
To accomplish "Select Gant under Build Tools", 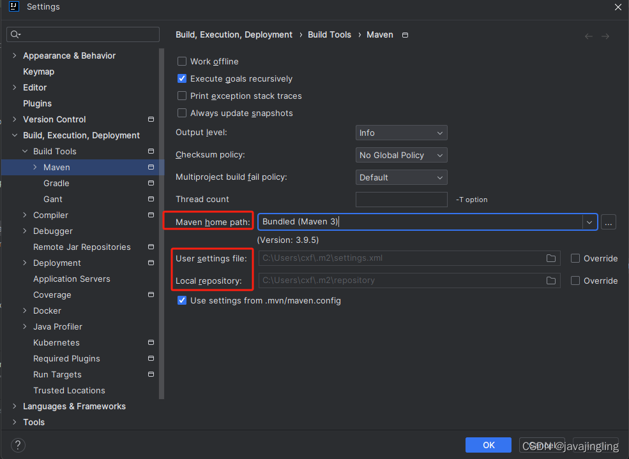I will pos(52,199).
